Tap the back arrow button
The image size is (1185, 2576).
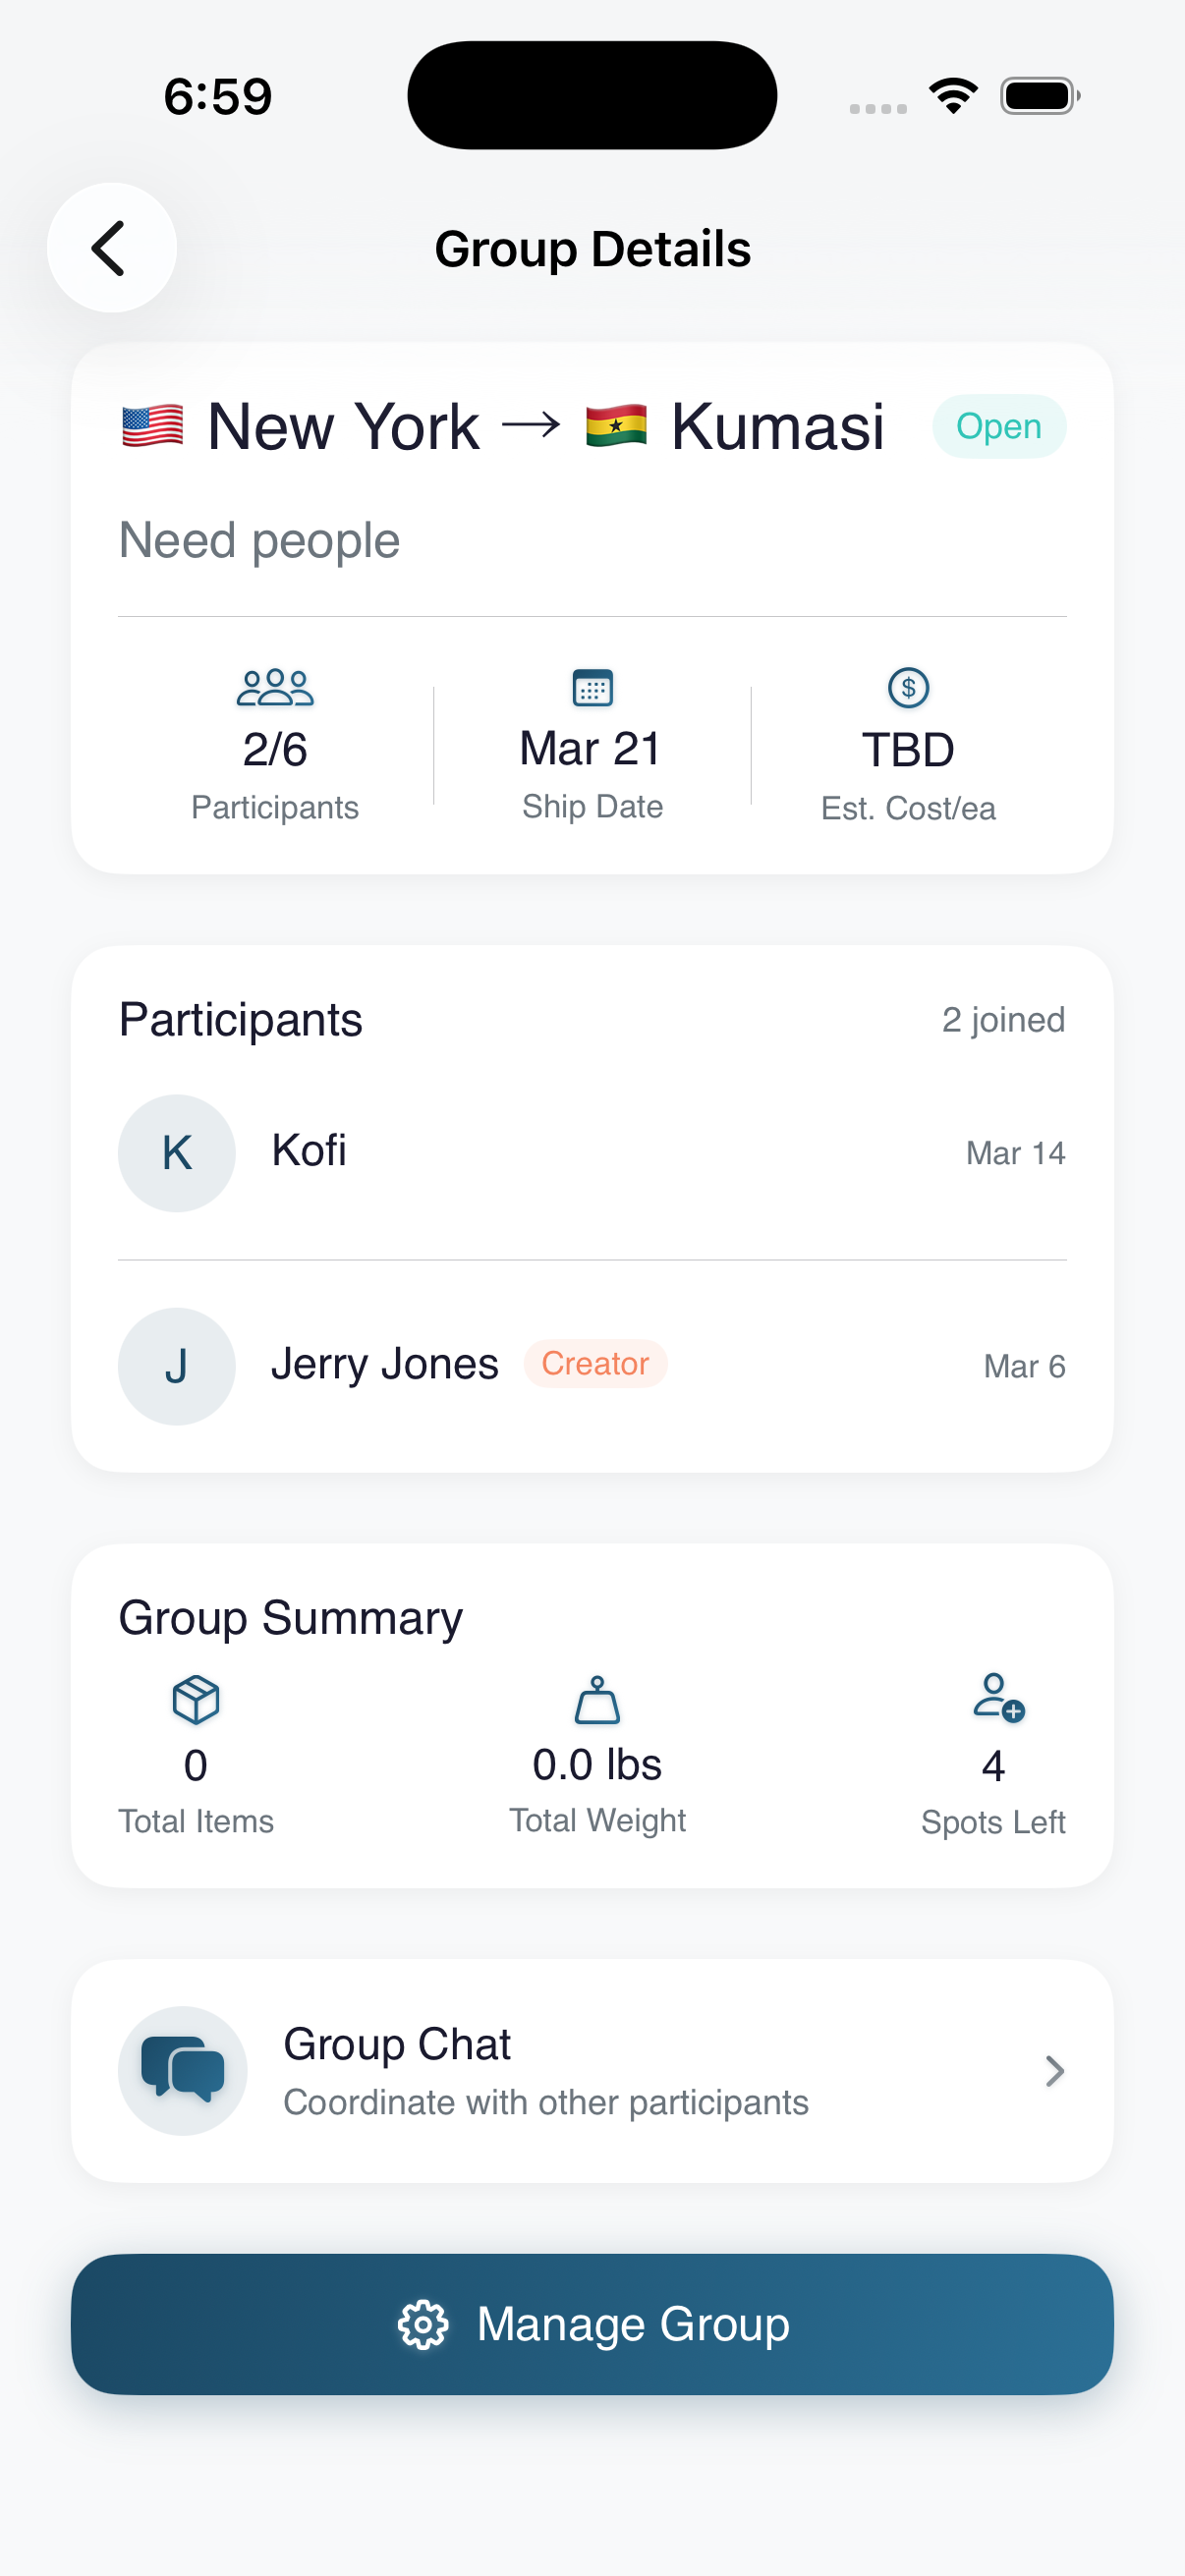[111, 248]
